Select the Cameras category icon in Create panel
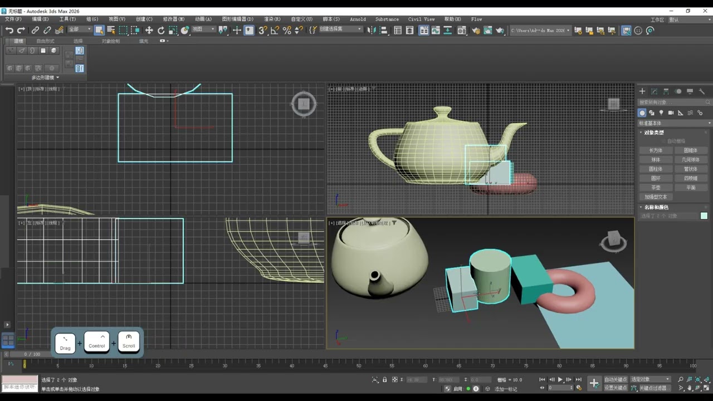 point(671,113)
